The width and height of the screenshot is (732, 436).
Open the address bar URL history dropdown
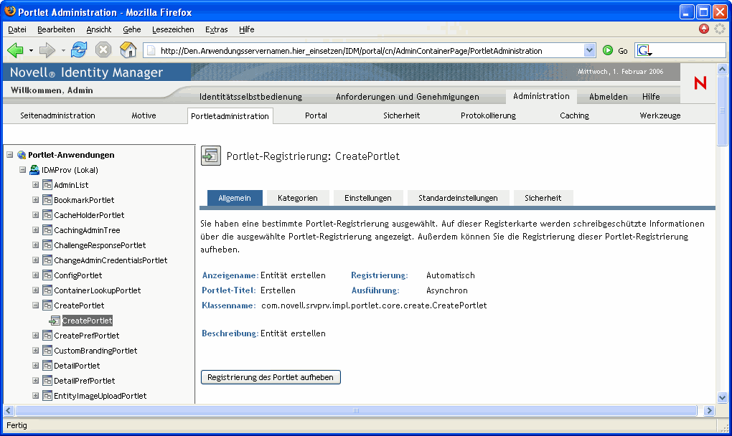[590, 50]
